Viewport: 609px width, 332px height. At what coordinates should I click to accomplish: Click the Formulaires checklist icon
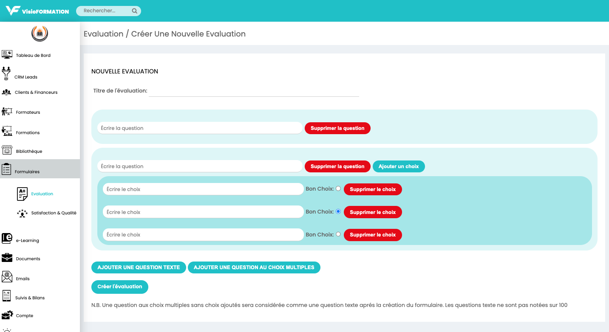(x=6, y=169)
